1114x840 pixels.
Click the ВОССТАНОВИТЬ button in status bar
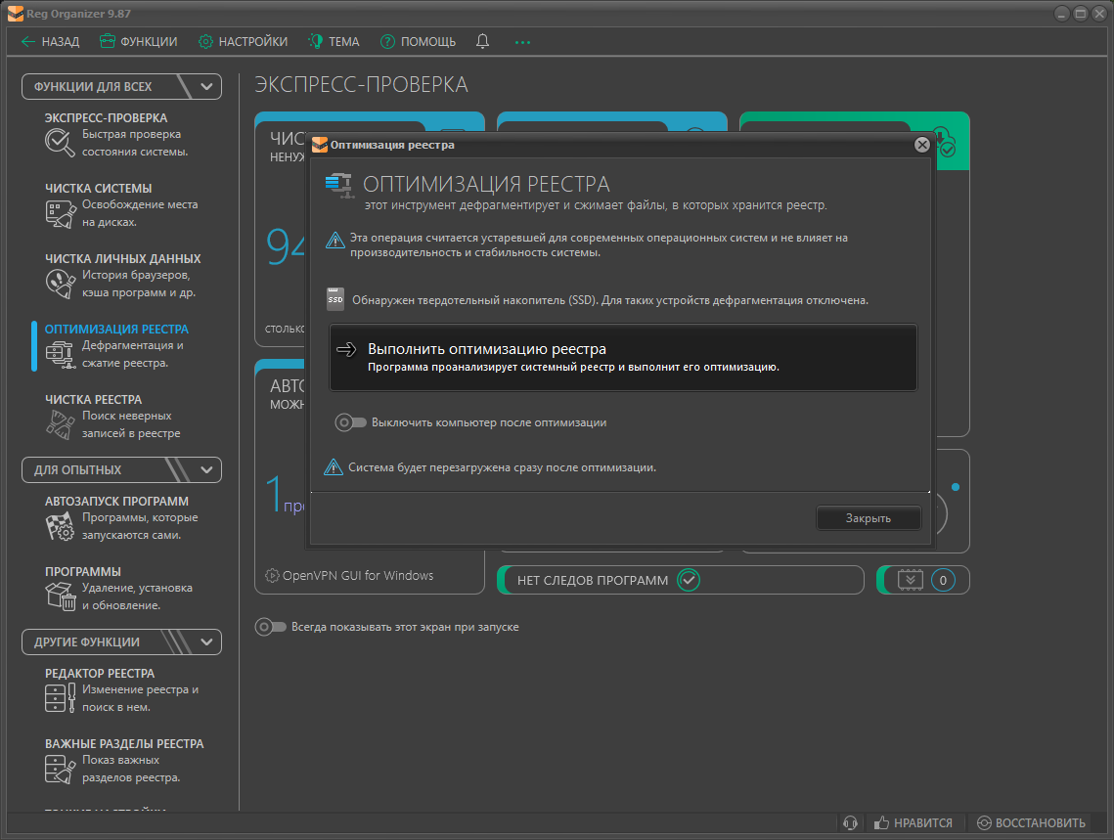1031,823
